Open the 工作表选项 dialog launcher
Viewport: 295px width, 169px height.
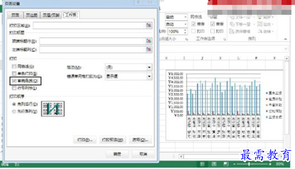click(x=225, y=39)
